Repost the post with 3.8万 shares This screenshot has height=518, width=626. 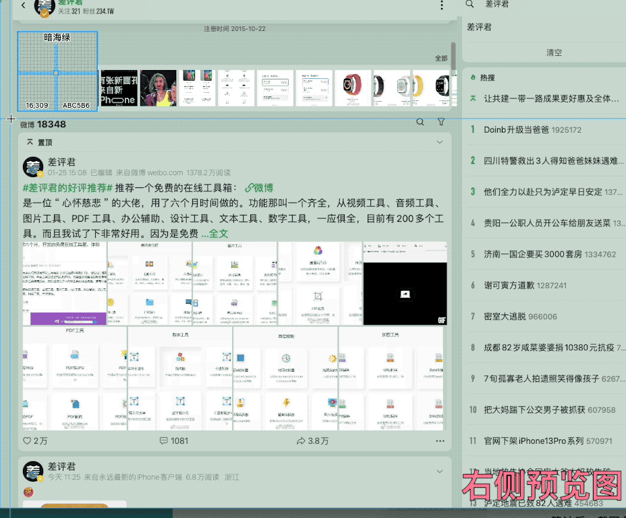point(312,441)
